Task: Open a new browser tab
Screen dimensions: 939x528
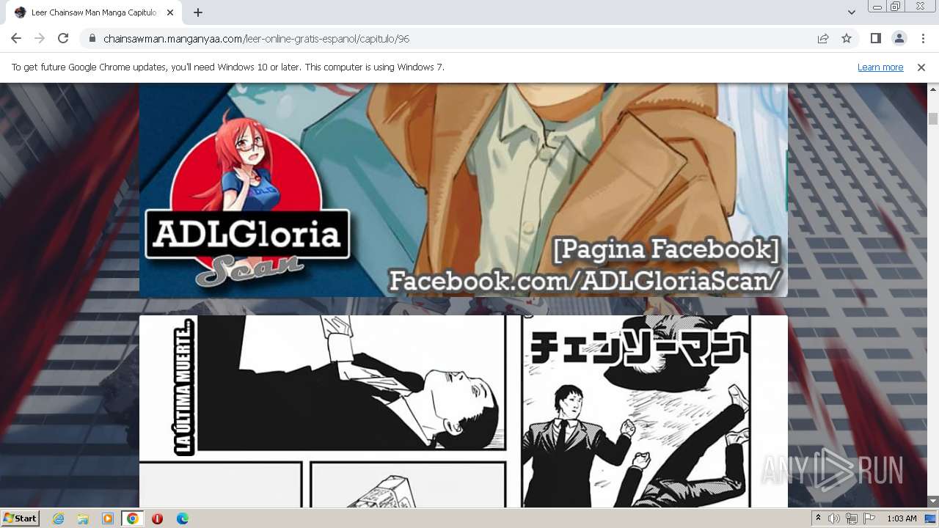Action: click(198, 12)
